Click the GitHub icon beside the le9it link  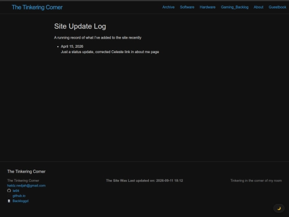click(x=9, y=191)
